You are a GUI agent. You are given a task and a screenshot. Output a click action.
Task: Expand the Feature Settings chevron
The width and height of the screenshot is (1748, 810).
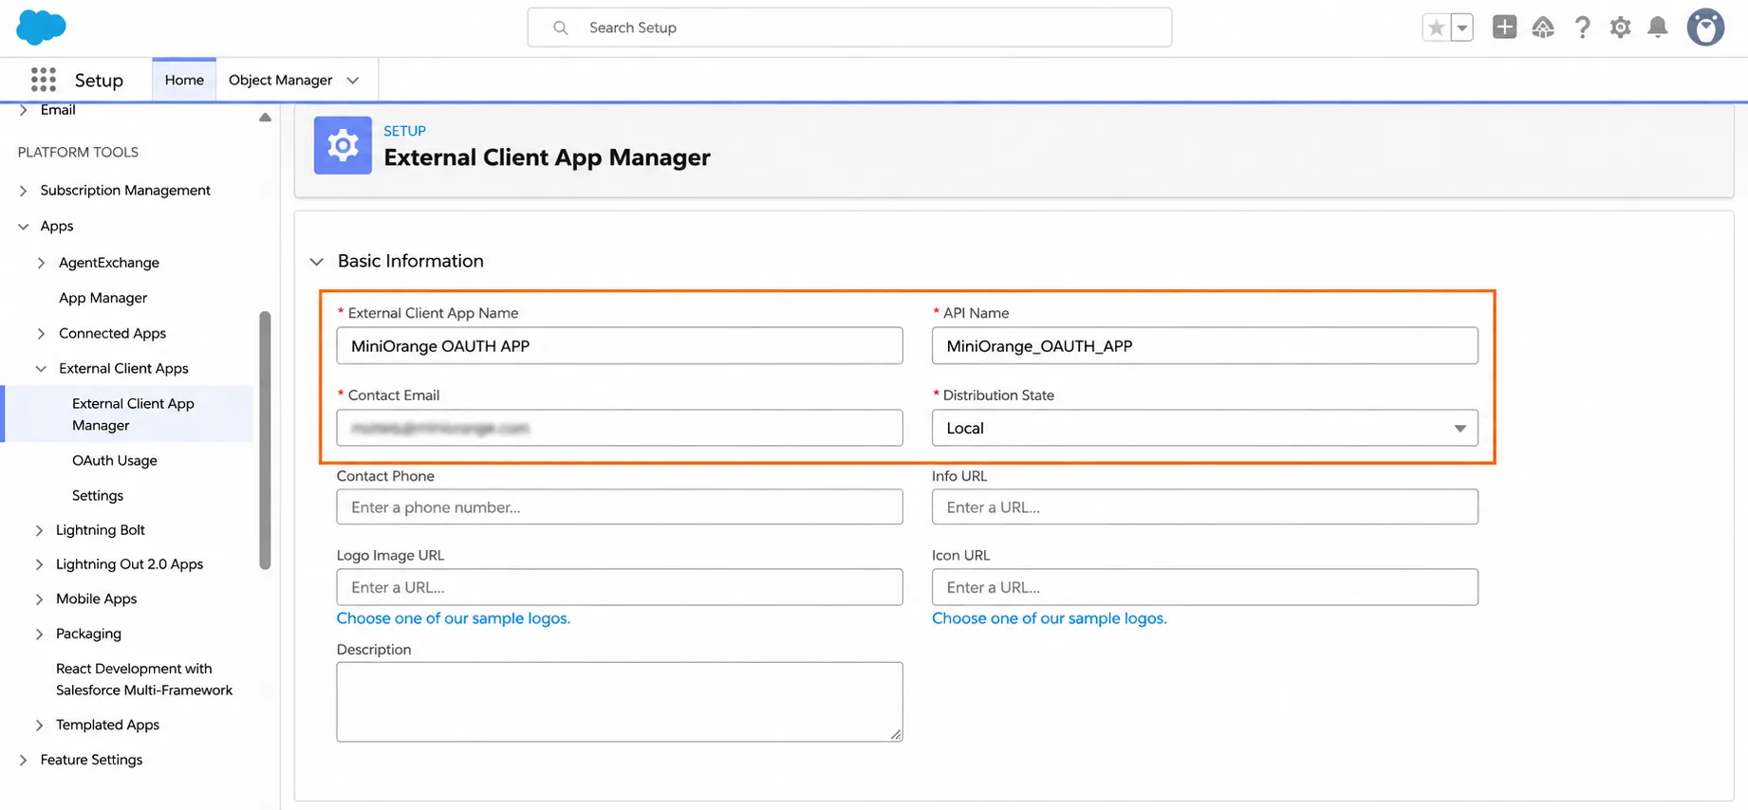click(x=23, y=760)
